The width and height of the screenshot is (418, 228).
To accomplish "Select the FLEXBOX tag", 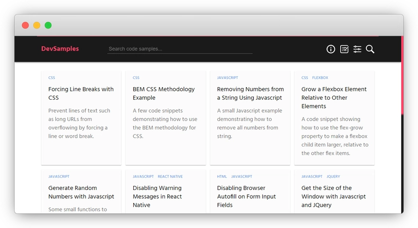I will (x=320, y=78).
